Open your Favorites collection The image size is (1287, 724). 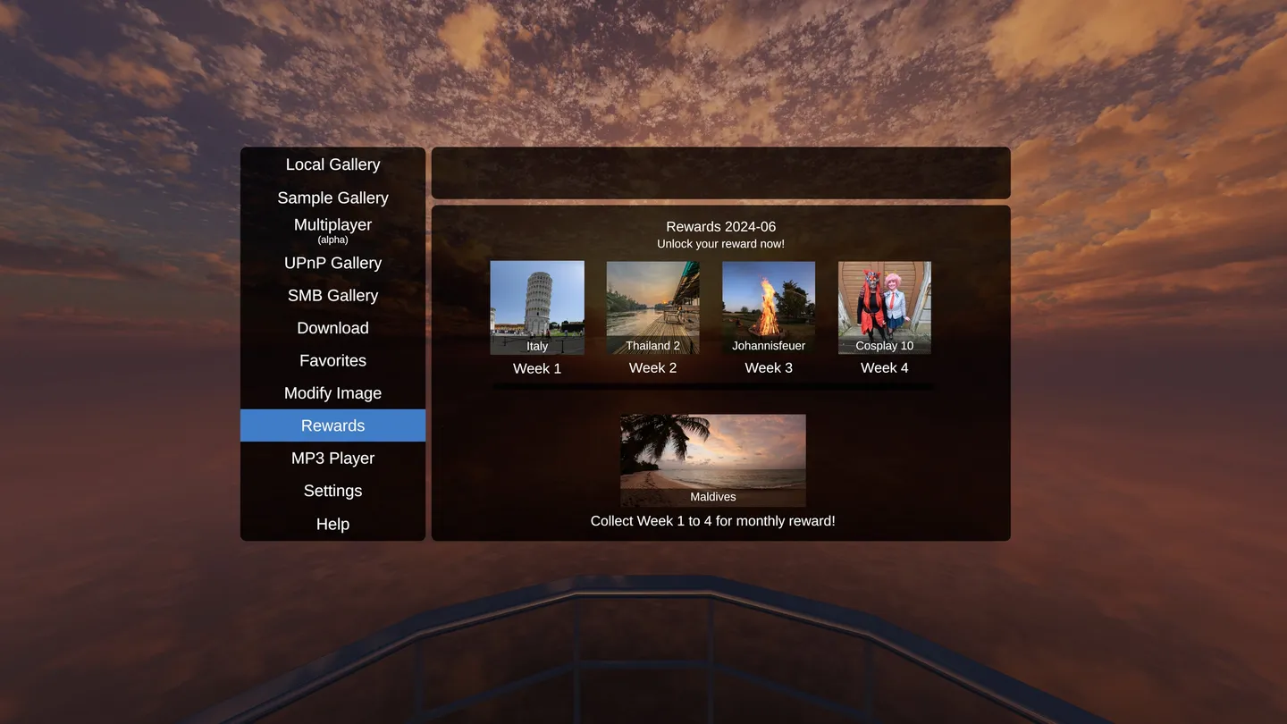(x=332, y=360)
